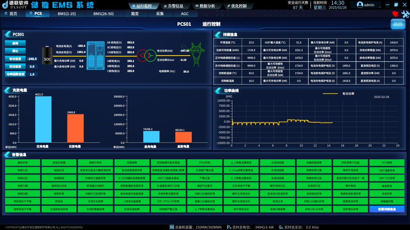Open the AGC tab

[184, 14]
